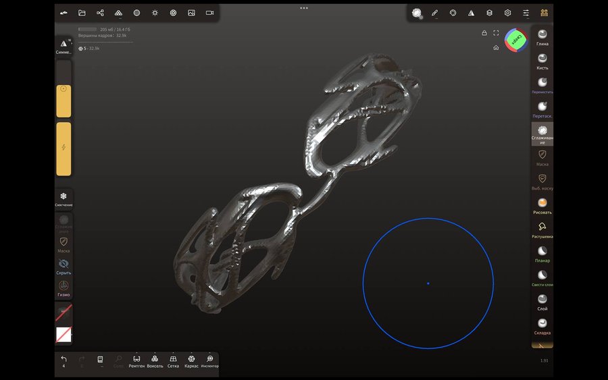This screenshot has width=608, height=380.
Task: Select the Растушевка smudge tool
Action: click(542, 230)
